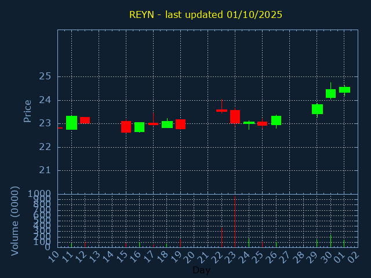Click the green volume bar on day 30

tap(330, 241)
